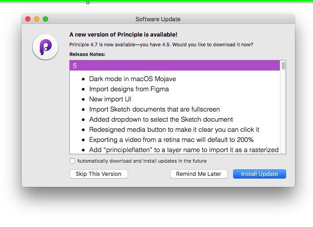Minimize the Software Update dialog
Viewport: 313px width, 227px height.
pos(37,19)
